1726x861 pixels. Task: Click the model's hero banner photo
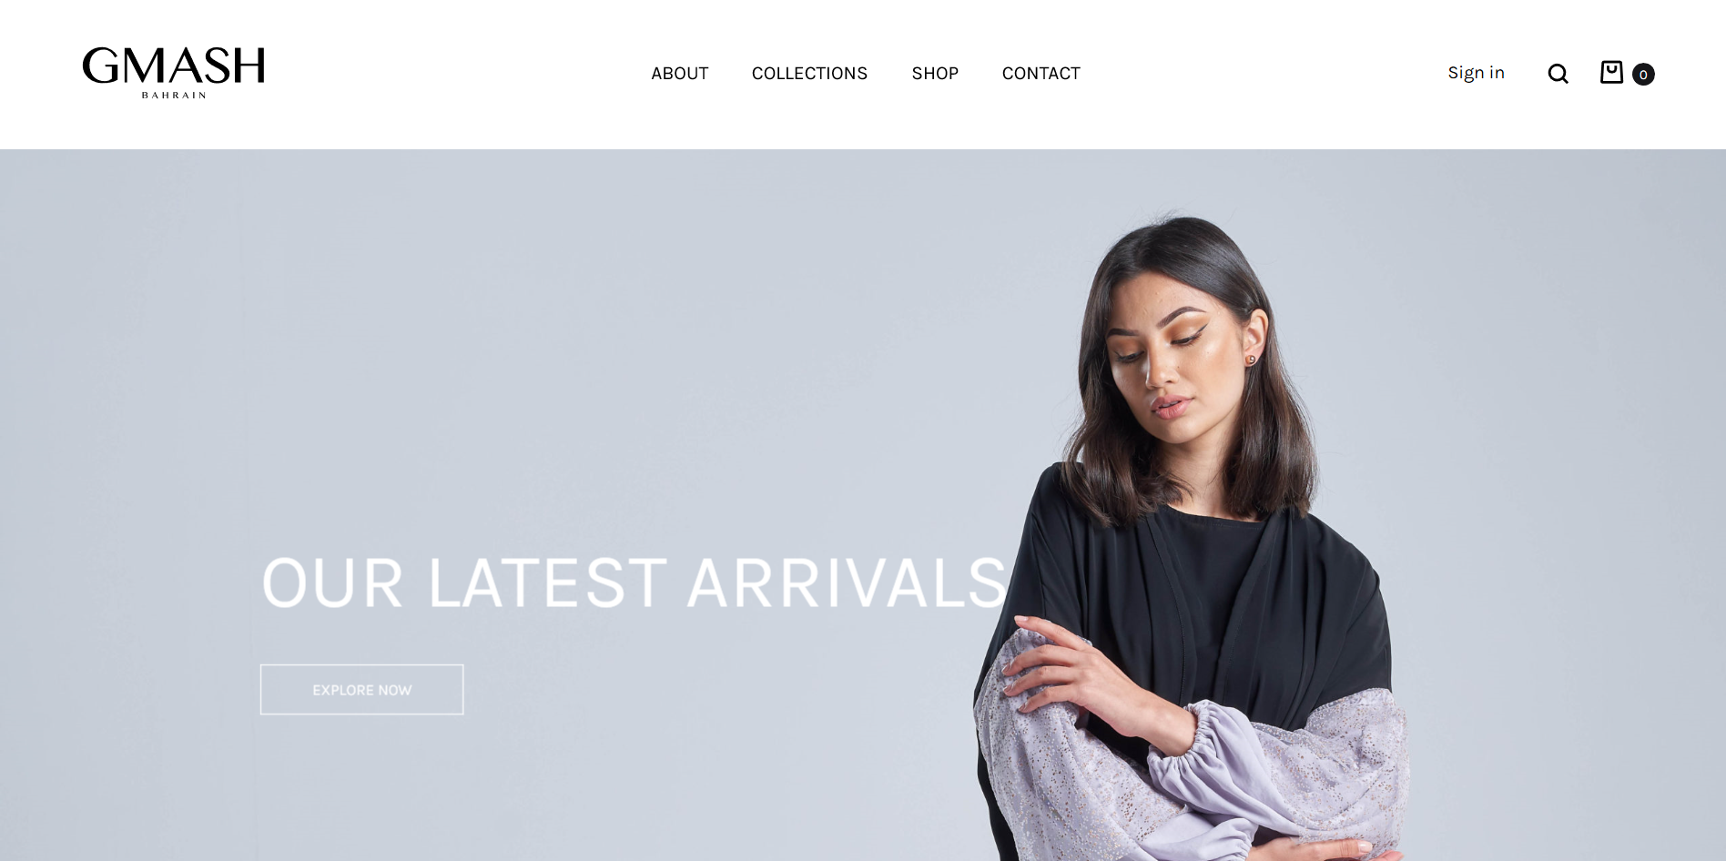(1193, 537)
